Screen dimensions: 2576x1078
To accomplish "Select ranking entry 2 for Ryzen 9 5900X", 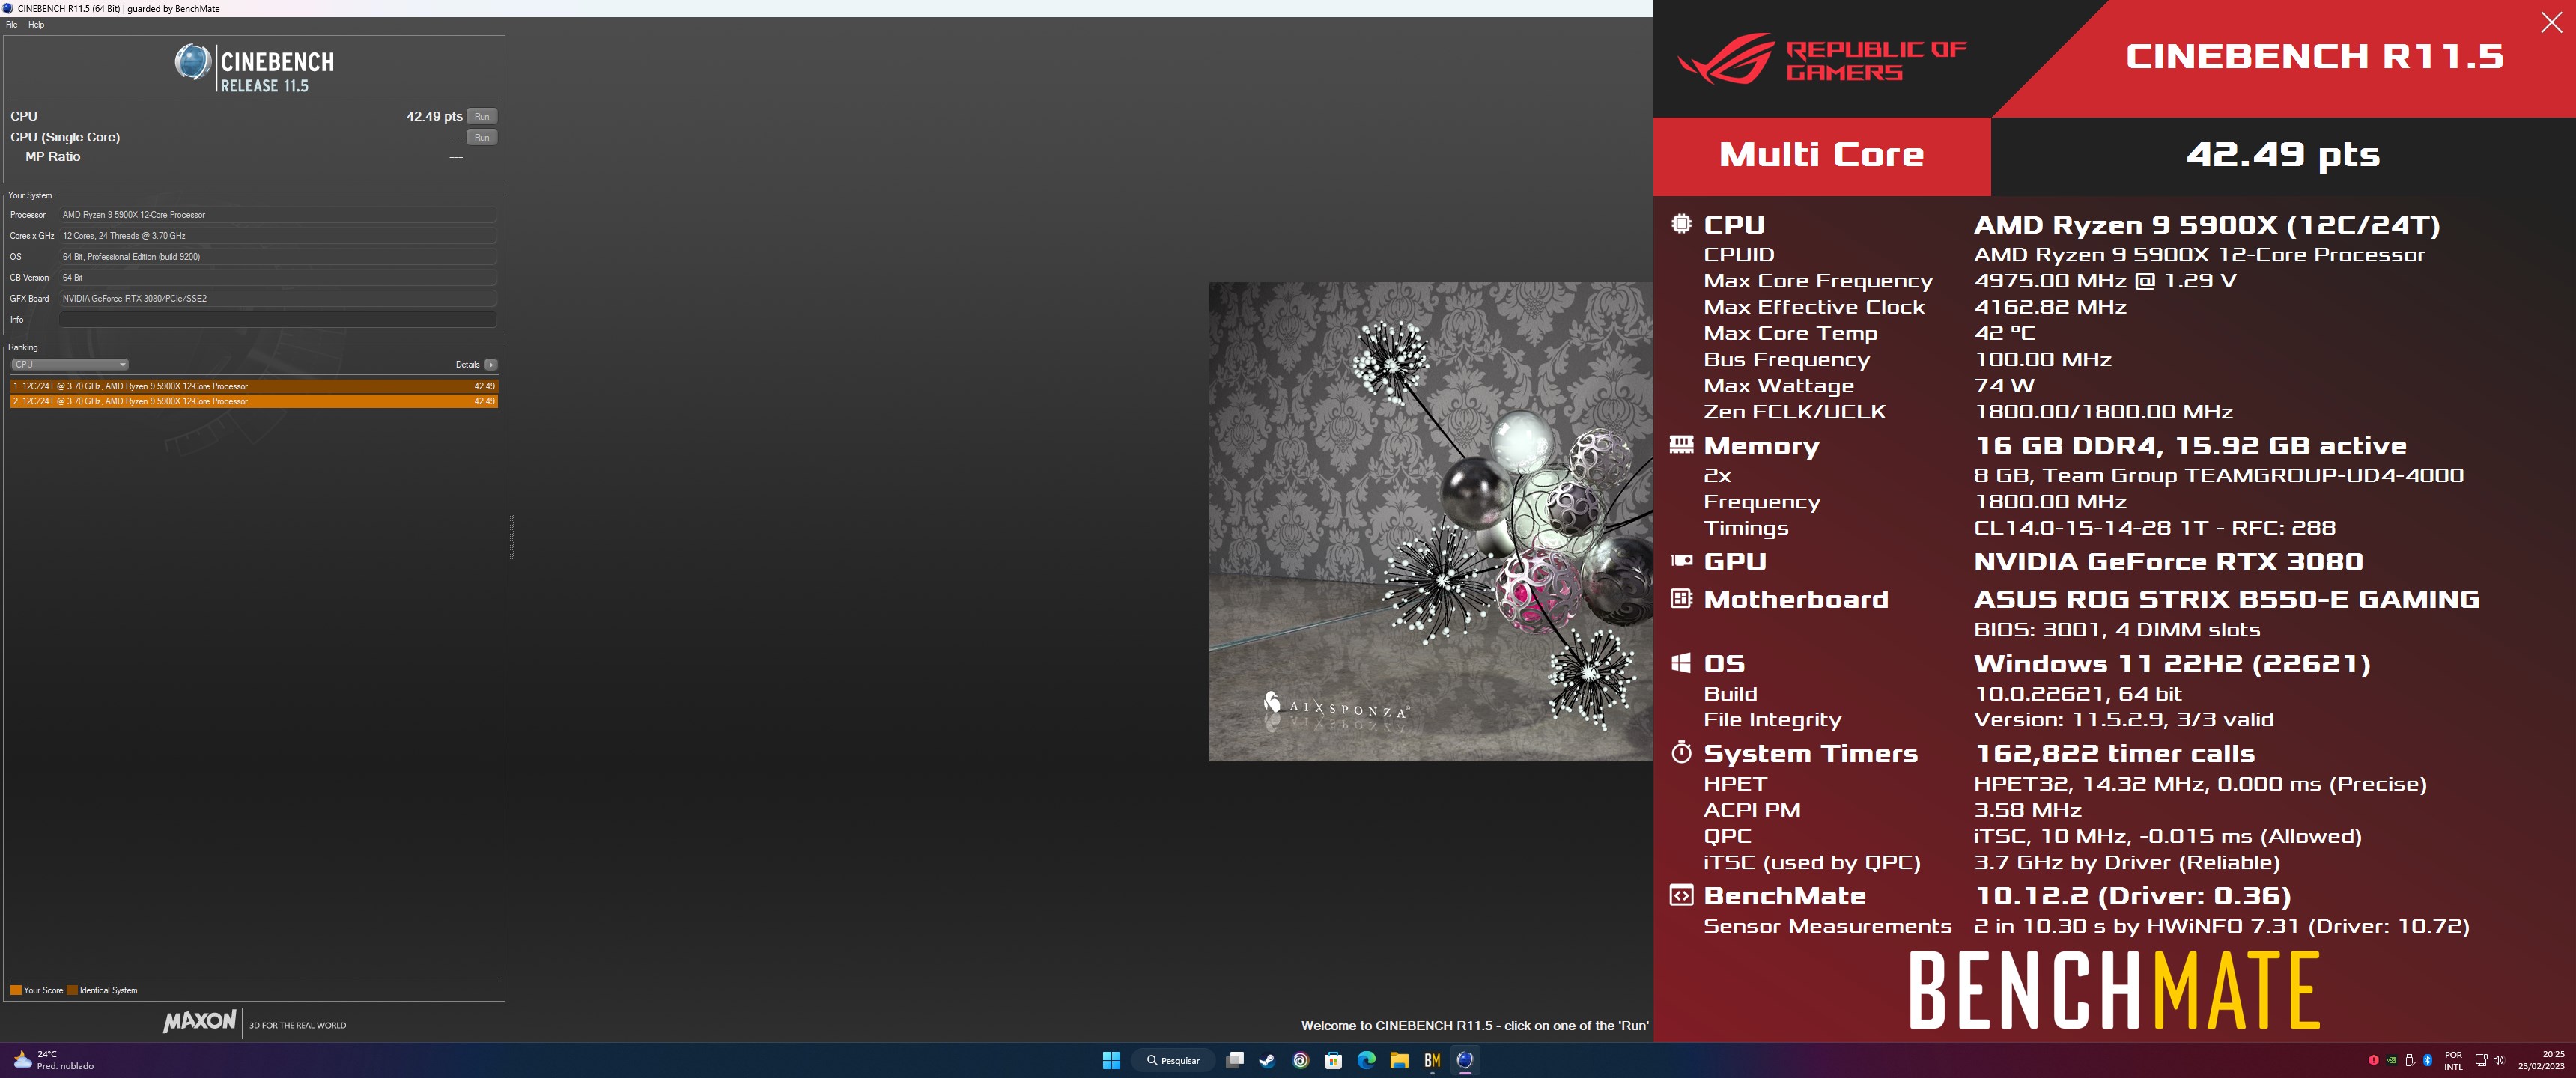I will (254, 401).
